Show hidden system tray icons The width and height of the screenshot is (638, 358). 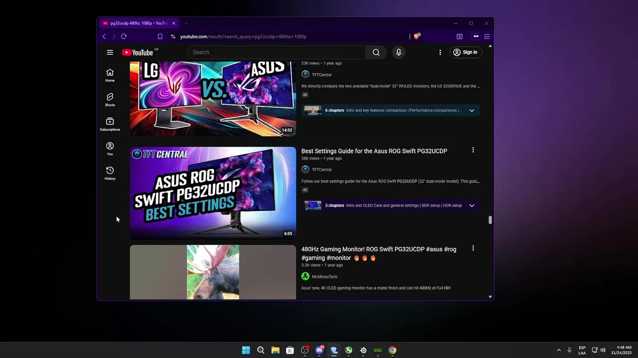coord(559,350)
